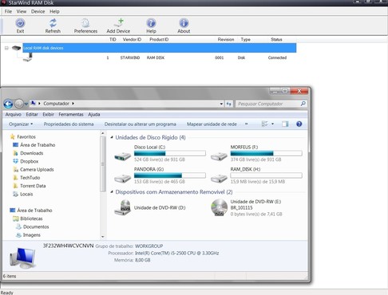Select DVD-RW (E:) BR_101115 disc icon
388x295 pixels.
[x=219, y=207]
